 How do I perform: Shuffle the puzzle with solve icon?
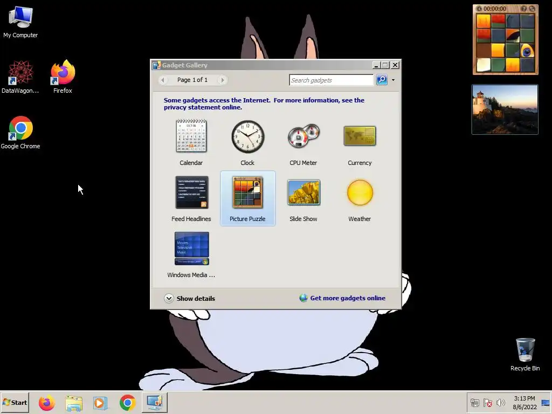click(x=532, y=9)
